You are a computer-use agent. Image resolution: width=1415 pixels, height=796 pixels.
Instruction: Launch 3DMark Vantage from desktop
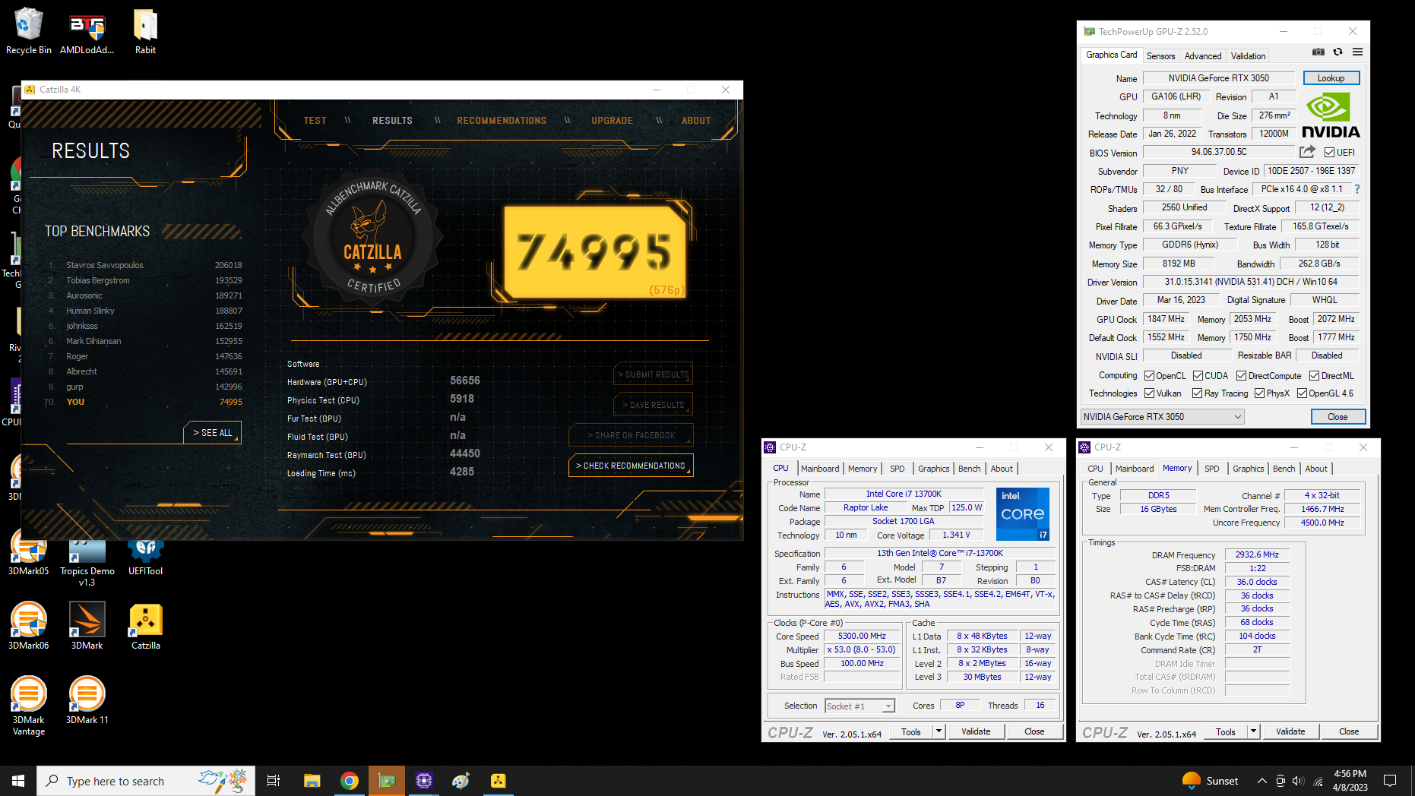pyautogui.click(x=28, y=706)
